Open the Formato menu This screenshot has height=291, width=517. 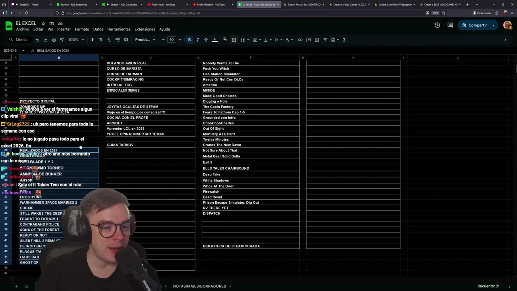tap(82, 29)
